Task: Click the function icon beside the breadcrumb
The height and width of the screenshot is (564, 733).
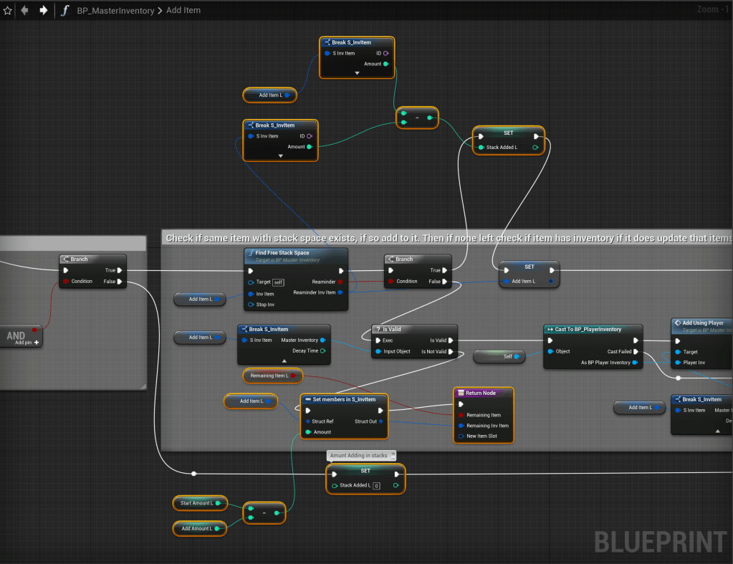Action: point(65,11)
